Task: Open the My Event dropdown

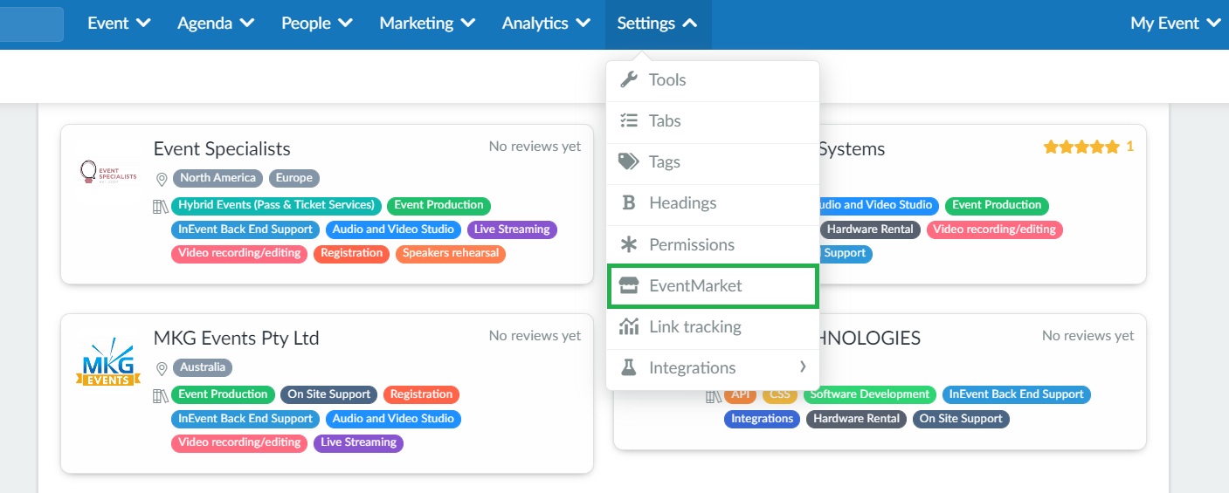Action: (1175, 24)
